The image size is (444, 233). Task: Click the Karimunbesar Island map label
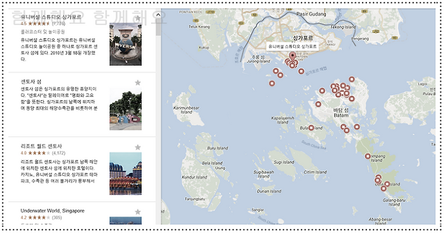[186, 110]
